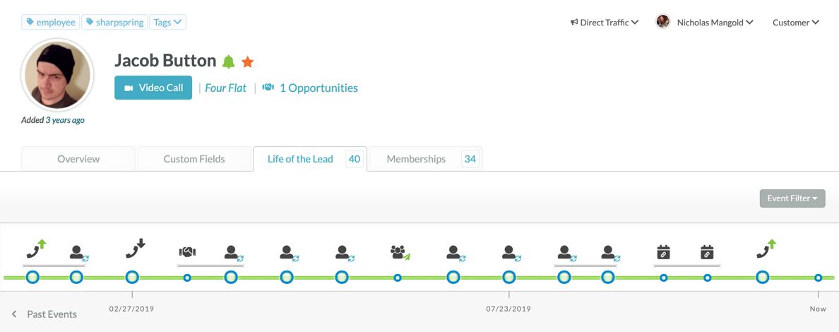
Task: Open the Tags dropdown
Action: tap(168, 23)
